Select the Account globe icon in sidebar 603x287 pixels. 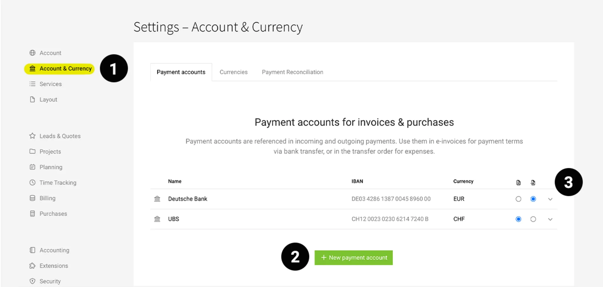click(33, 53)
